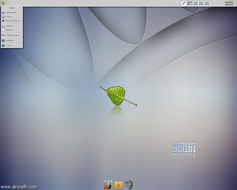Switch to the third virtual desktop in pager
237x190 pixels.
click(201, 3)
